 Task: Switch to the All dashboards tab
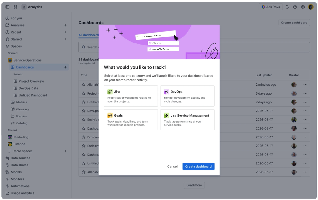(88, 35)
